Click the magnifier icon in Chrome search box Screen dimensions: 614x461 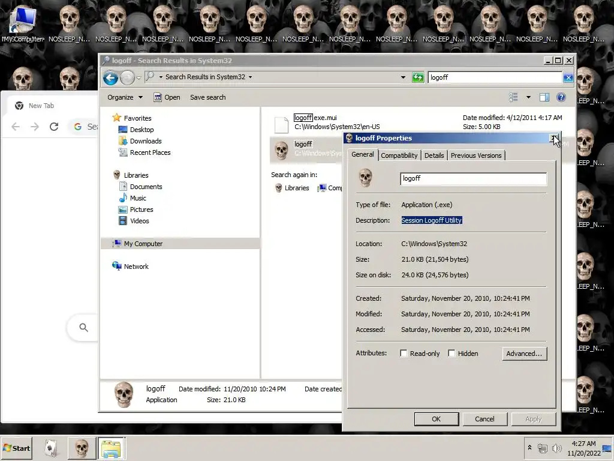click(83, 327)
